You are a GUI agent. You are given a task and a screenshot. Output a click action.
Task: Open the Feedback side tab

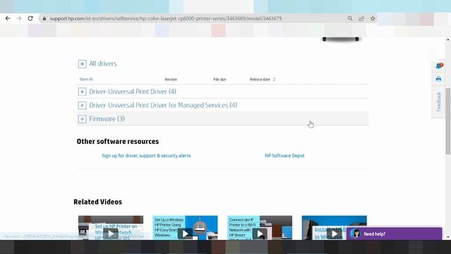click(x=438, y=102)
